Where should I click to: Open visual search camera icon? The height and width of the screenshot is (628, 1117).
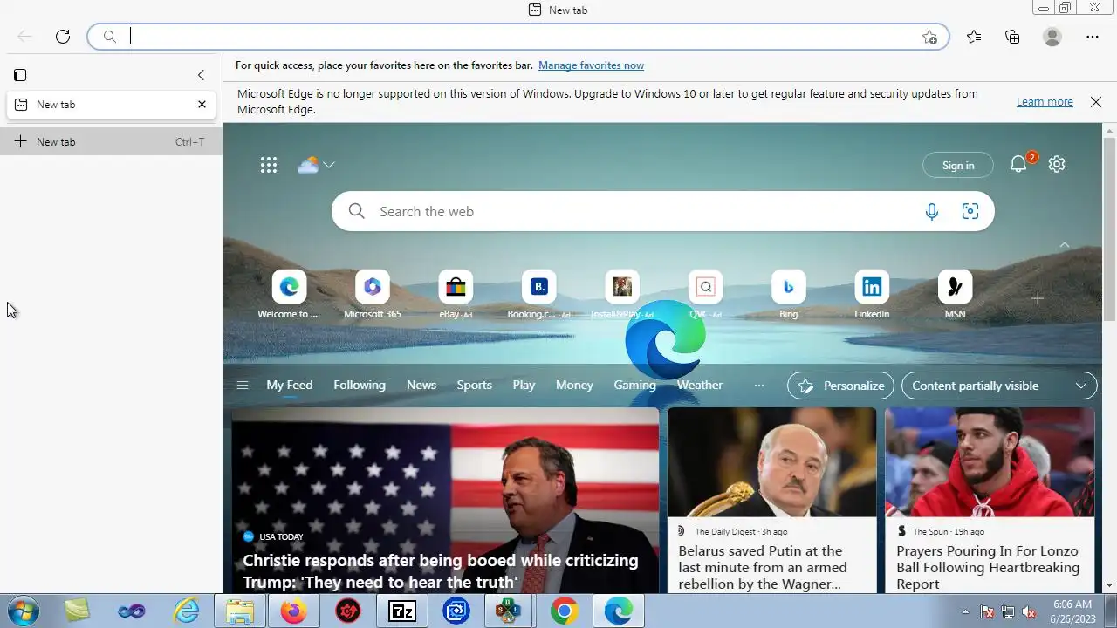point(970,211)
